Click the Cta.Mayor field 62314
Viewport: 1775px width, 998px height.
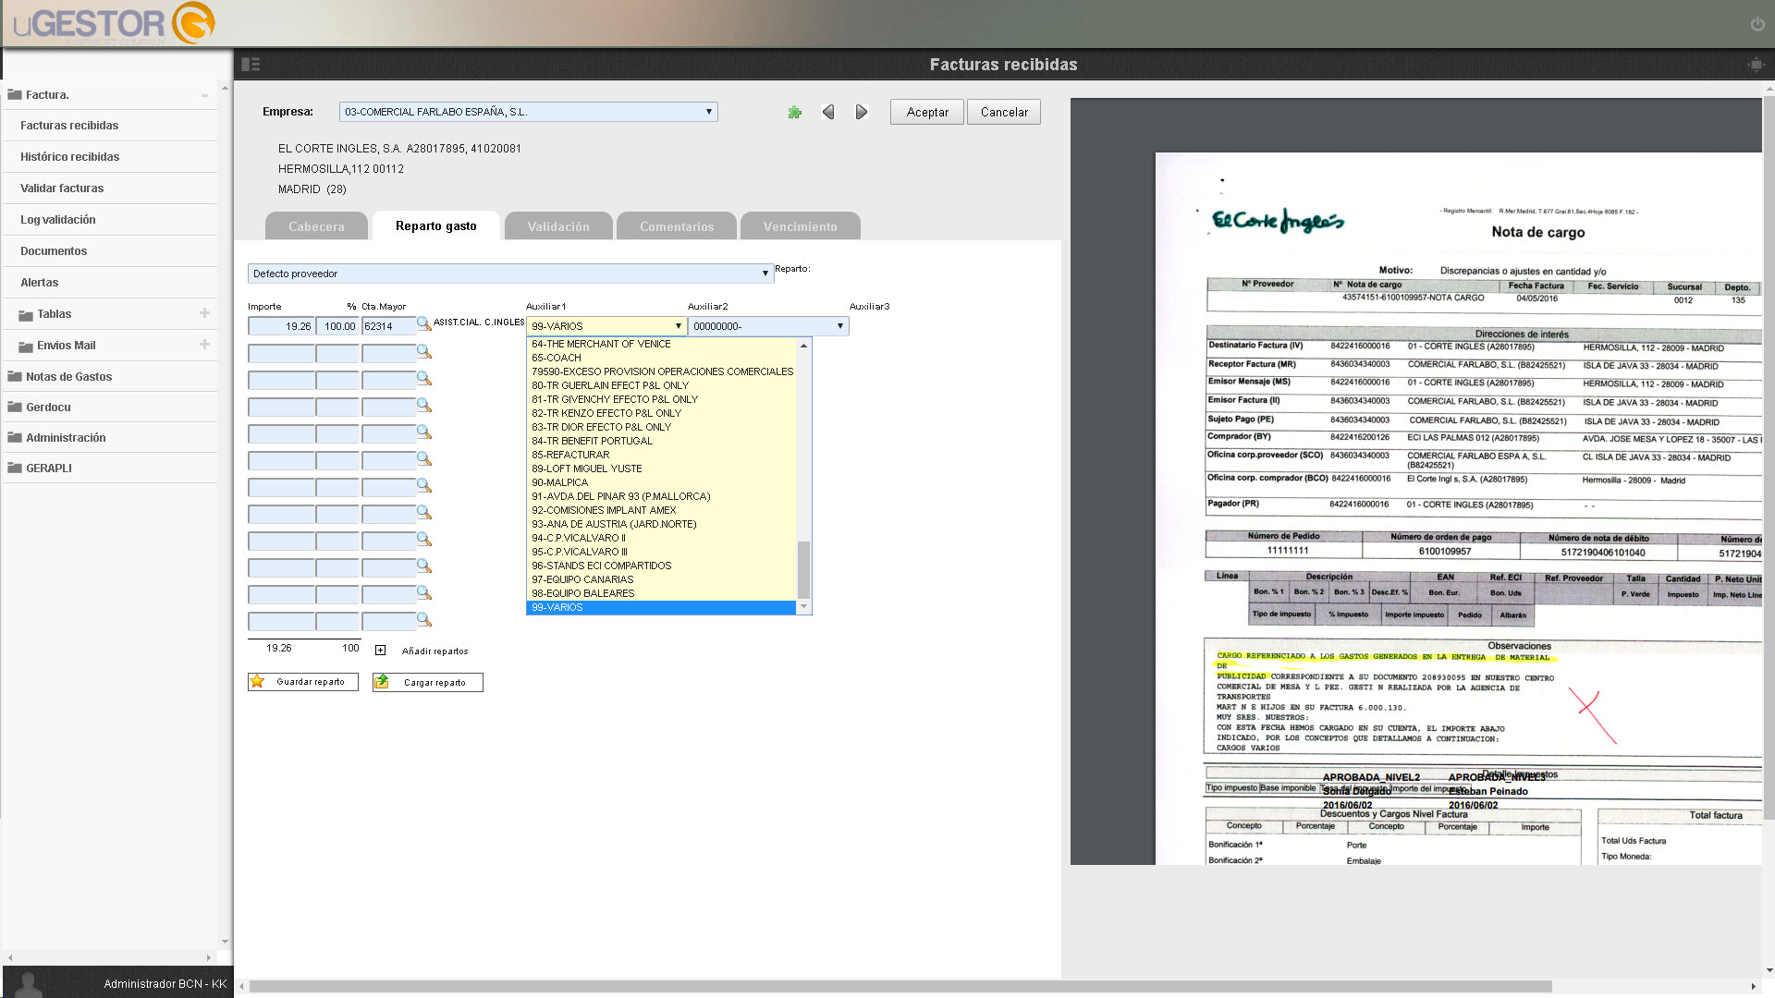pyautogui.click(x=388, y=326)
